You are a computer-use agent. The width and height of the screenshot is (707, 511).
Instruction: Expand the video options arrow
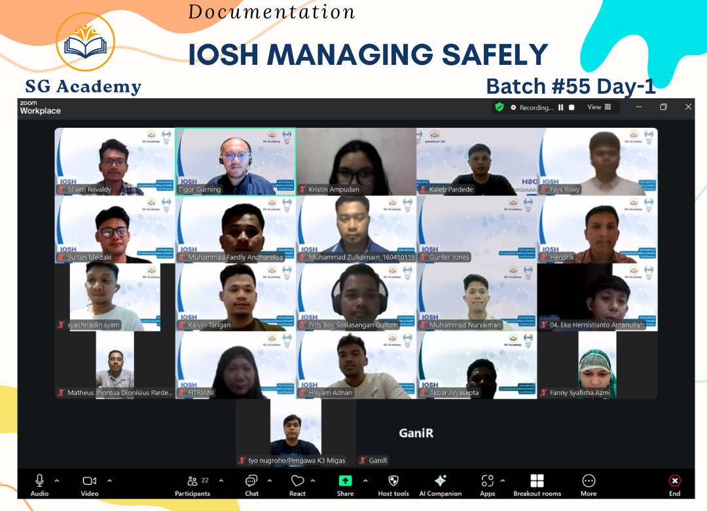tap(109, 480)
